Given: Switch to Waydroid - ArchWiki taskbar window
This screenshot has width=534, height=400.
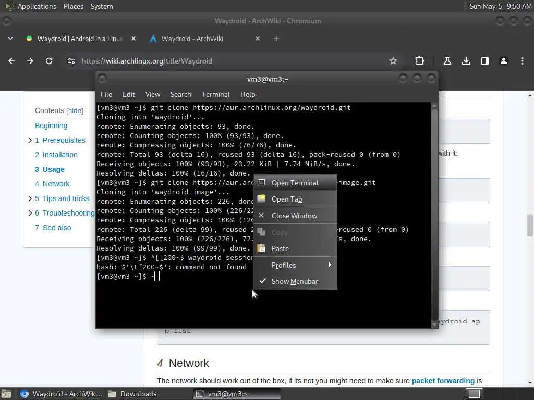Looking at the screenshot, I should click(x=60, y=394).
